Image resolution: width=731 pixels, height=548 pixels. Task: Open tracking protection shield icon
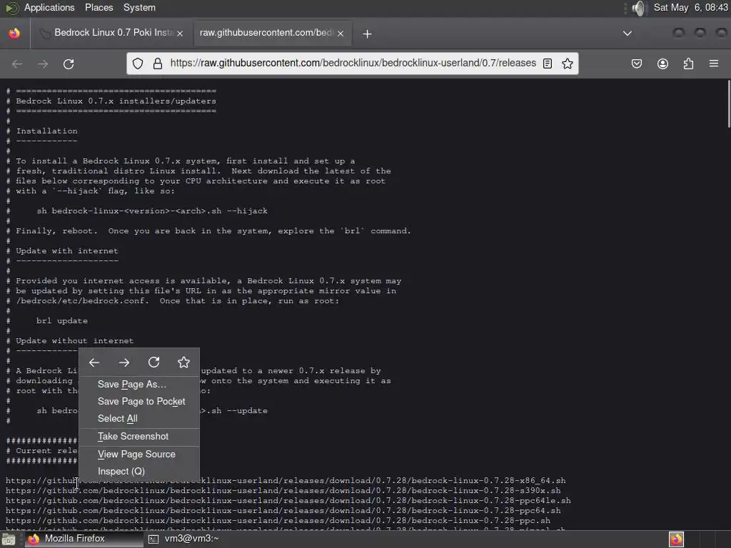[138, 64]
